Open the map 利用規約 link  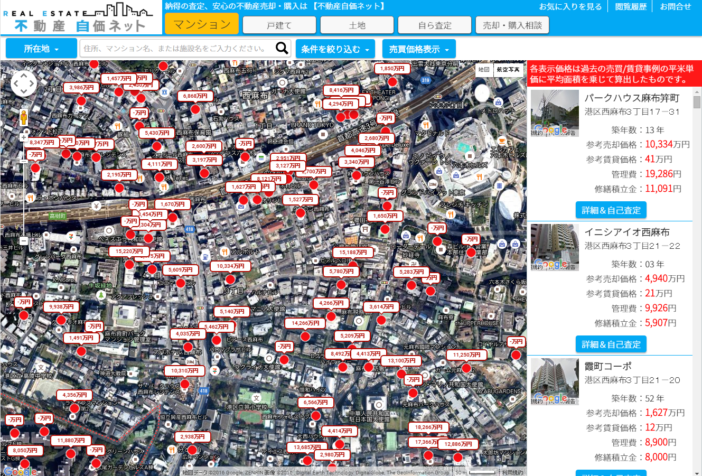pos(512,472)
